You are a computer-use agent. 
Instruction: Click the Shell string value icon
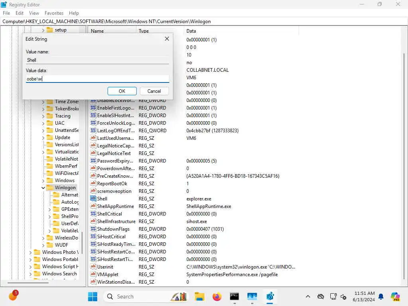pyautogui.click(x=93, y=198)
